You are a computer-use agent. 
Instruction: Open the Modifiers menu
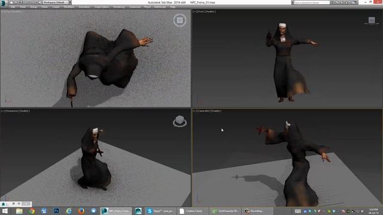(x=69, y=7)
